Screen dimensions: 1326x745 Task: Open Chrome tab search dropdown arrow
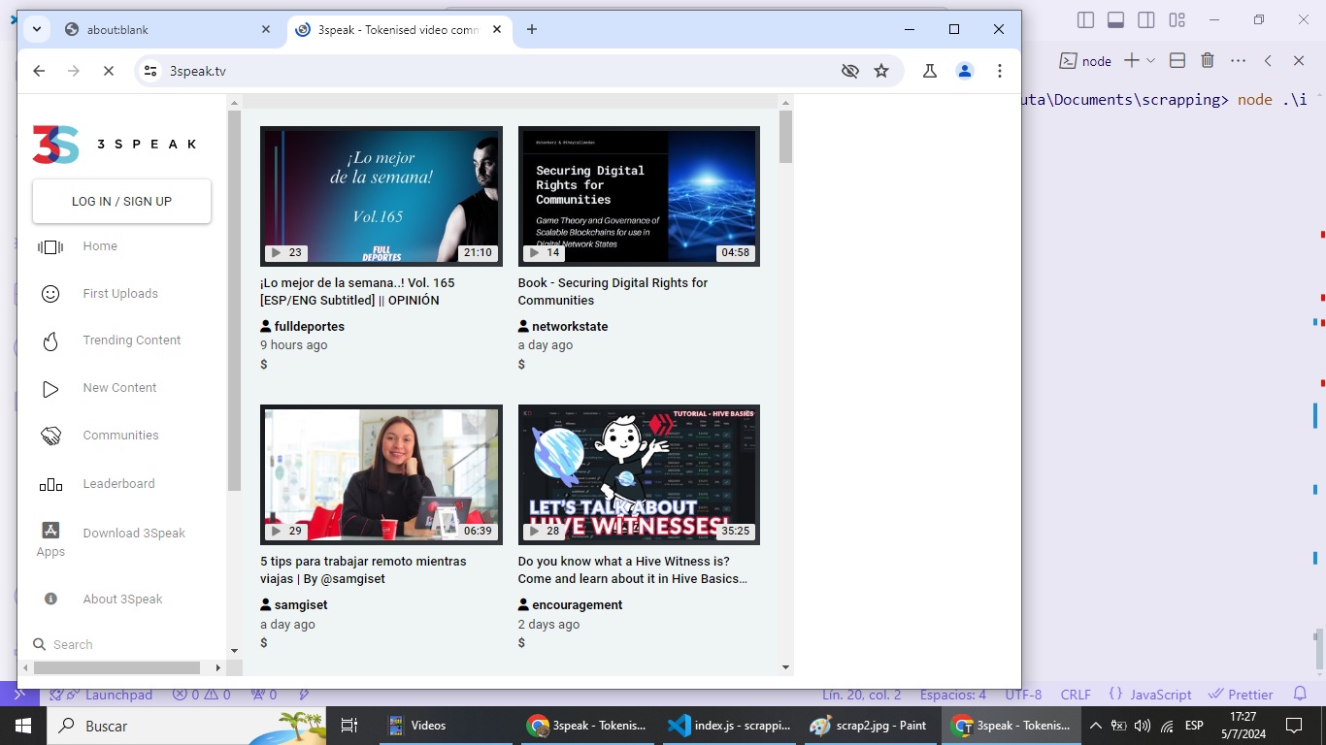click(36, 29)
